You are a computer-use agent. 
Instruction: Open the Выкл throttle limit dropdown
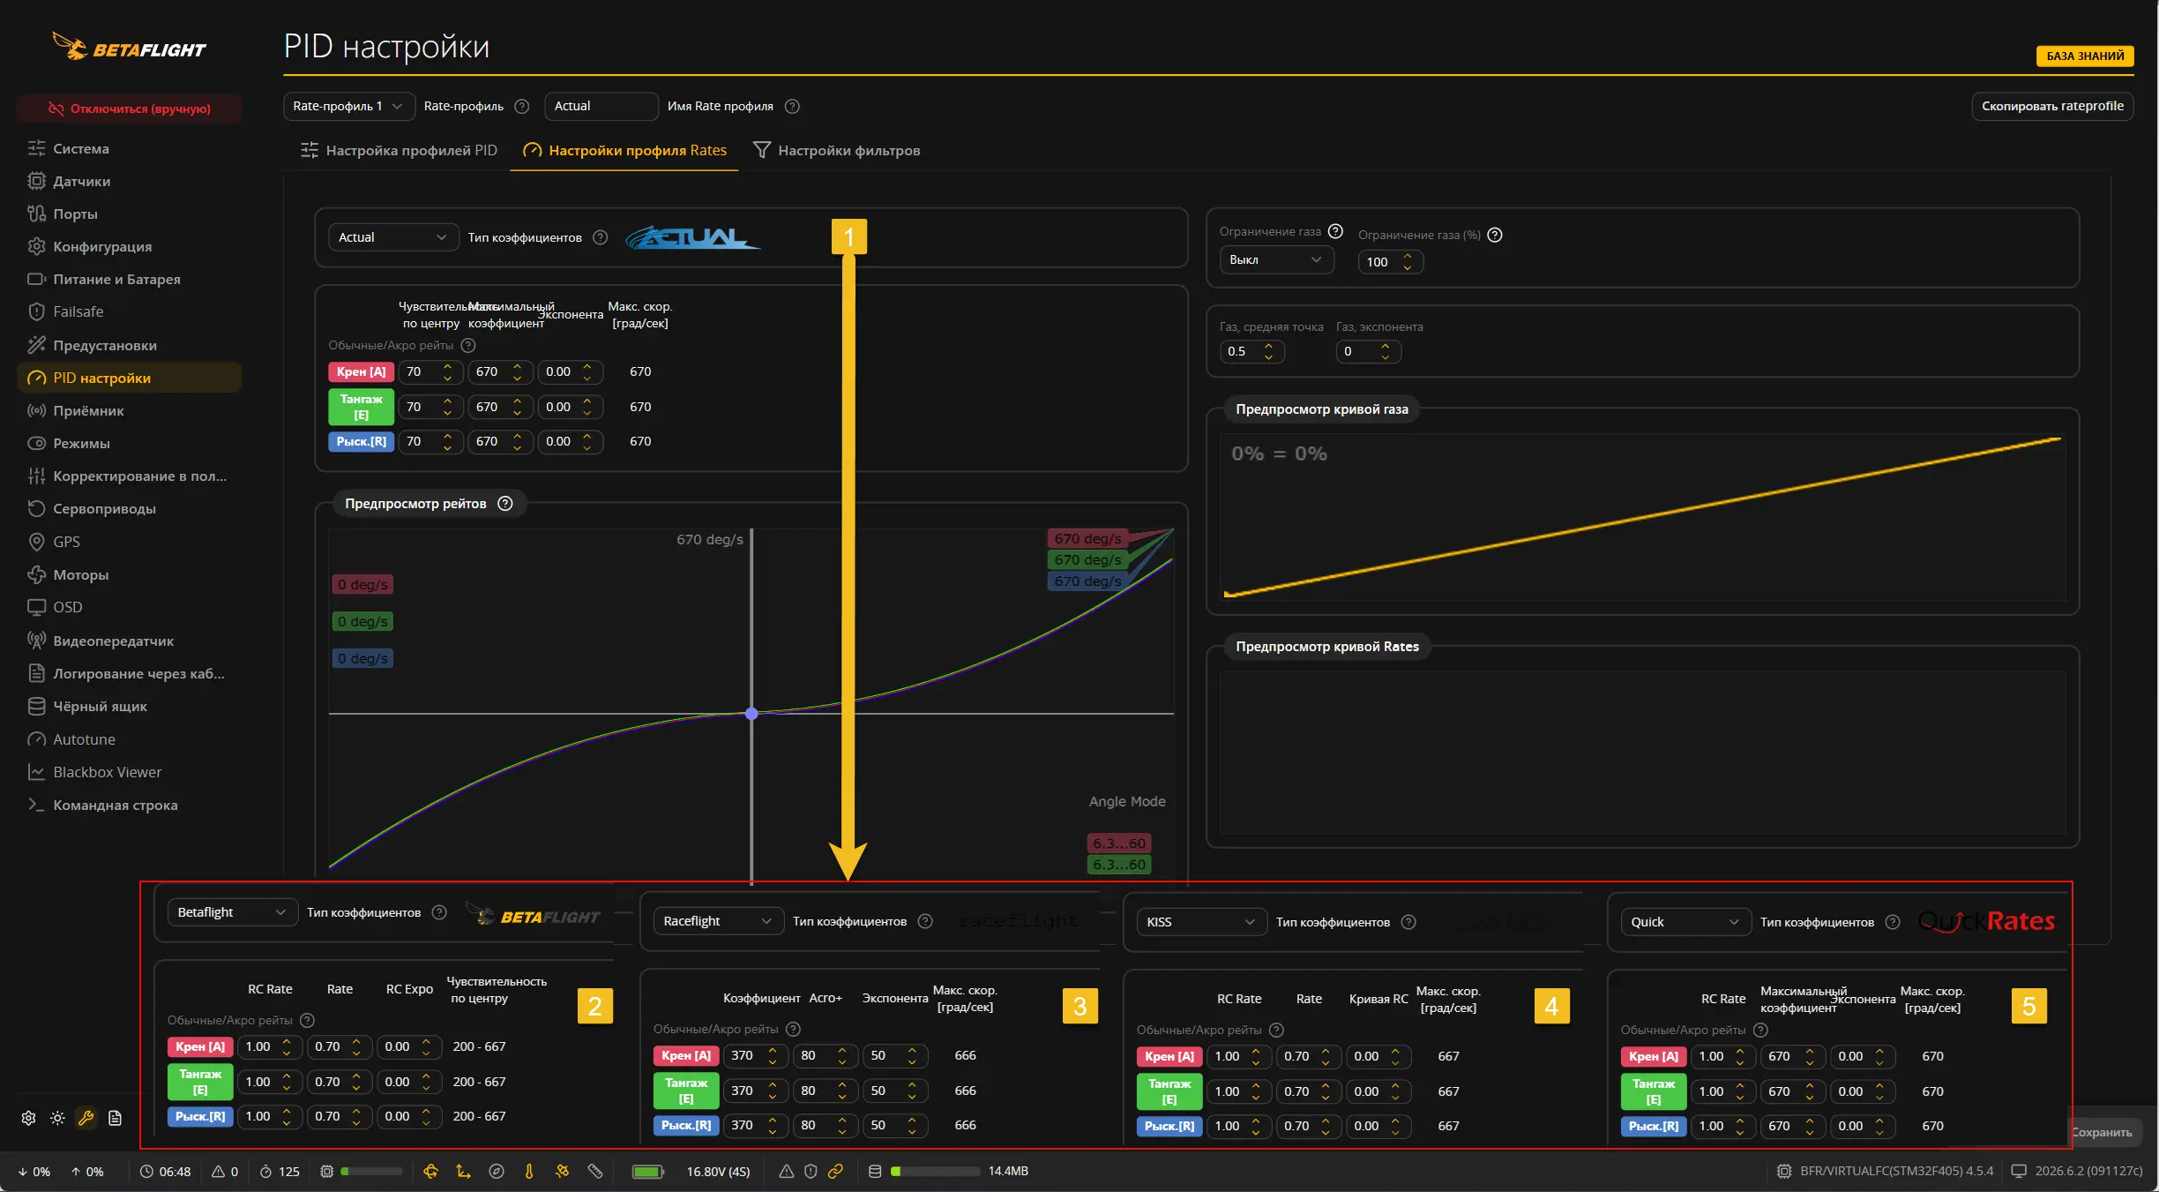point(1276,259)
